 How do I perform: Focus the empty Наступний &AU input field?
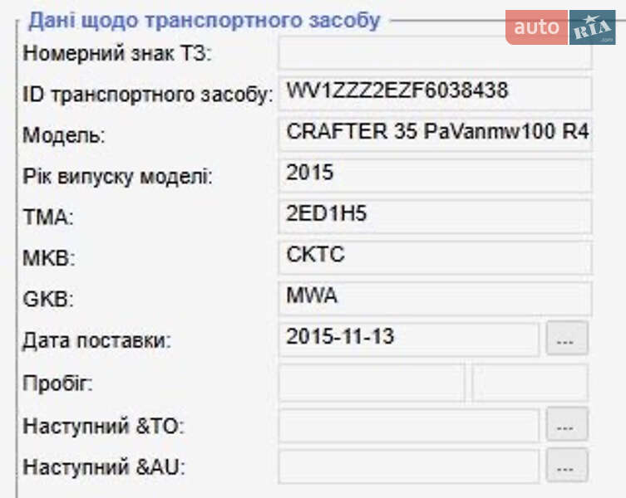408,466
